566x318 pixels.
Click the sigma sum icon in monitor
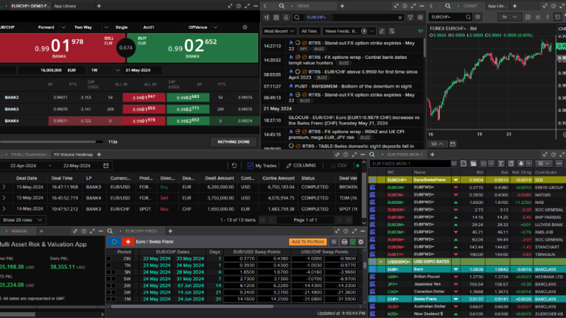501,163
